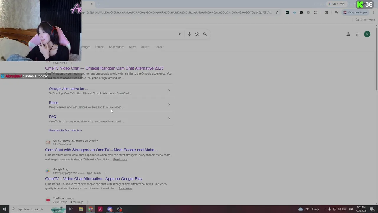
Task: Switch to Forums results tab
Action: 100,47
